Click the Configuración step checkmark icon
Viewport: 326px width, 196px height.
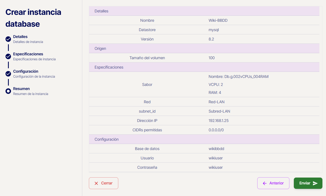click(x=8, y=74)
